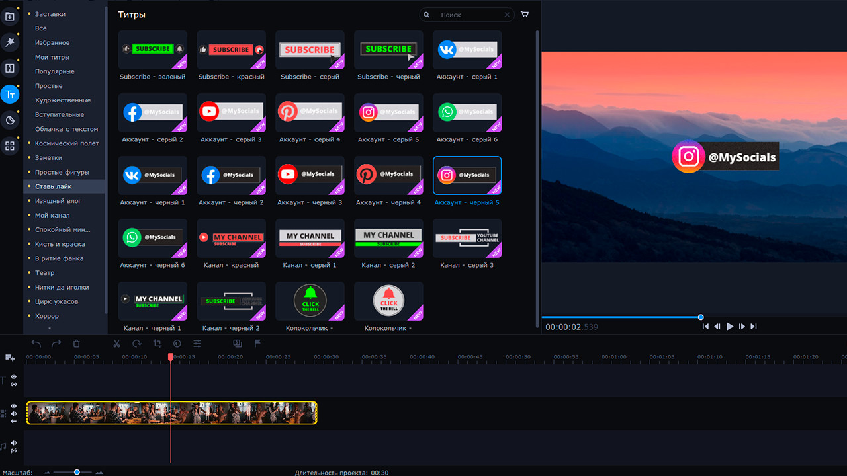Open the store shopping cart icon
Screen dimensions: 847x476
click(x=525, y=14)
